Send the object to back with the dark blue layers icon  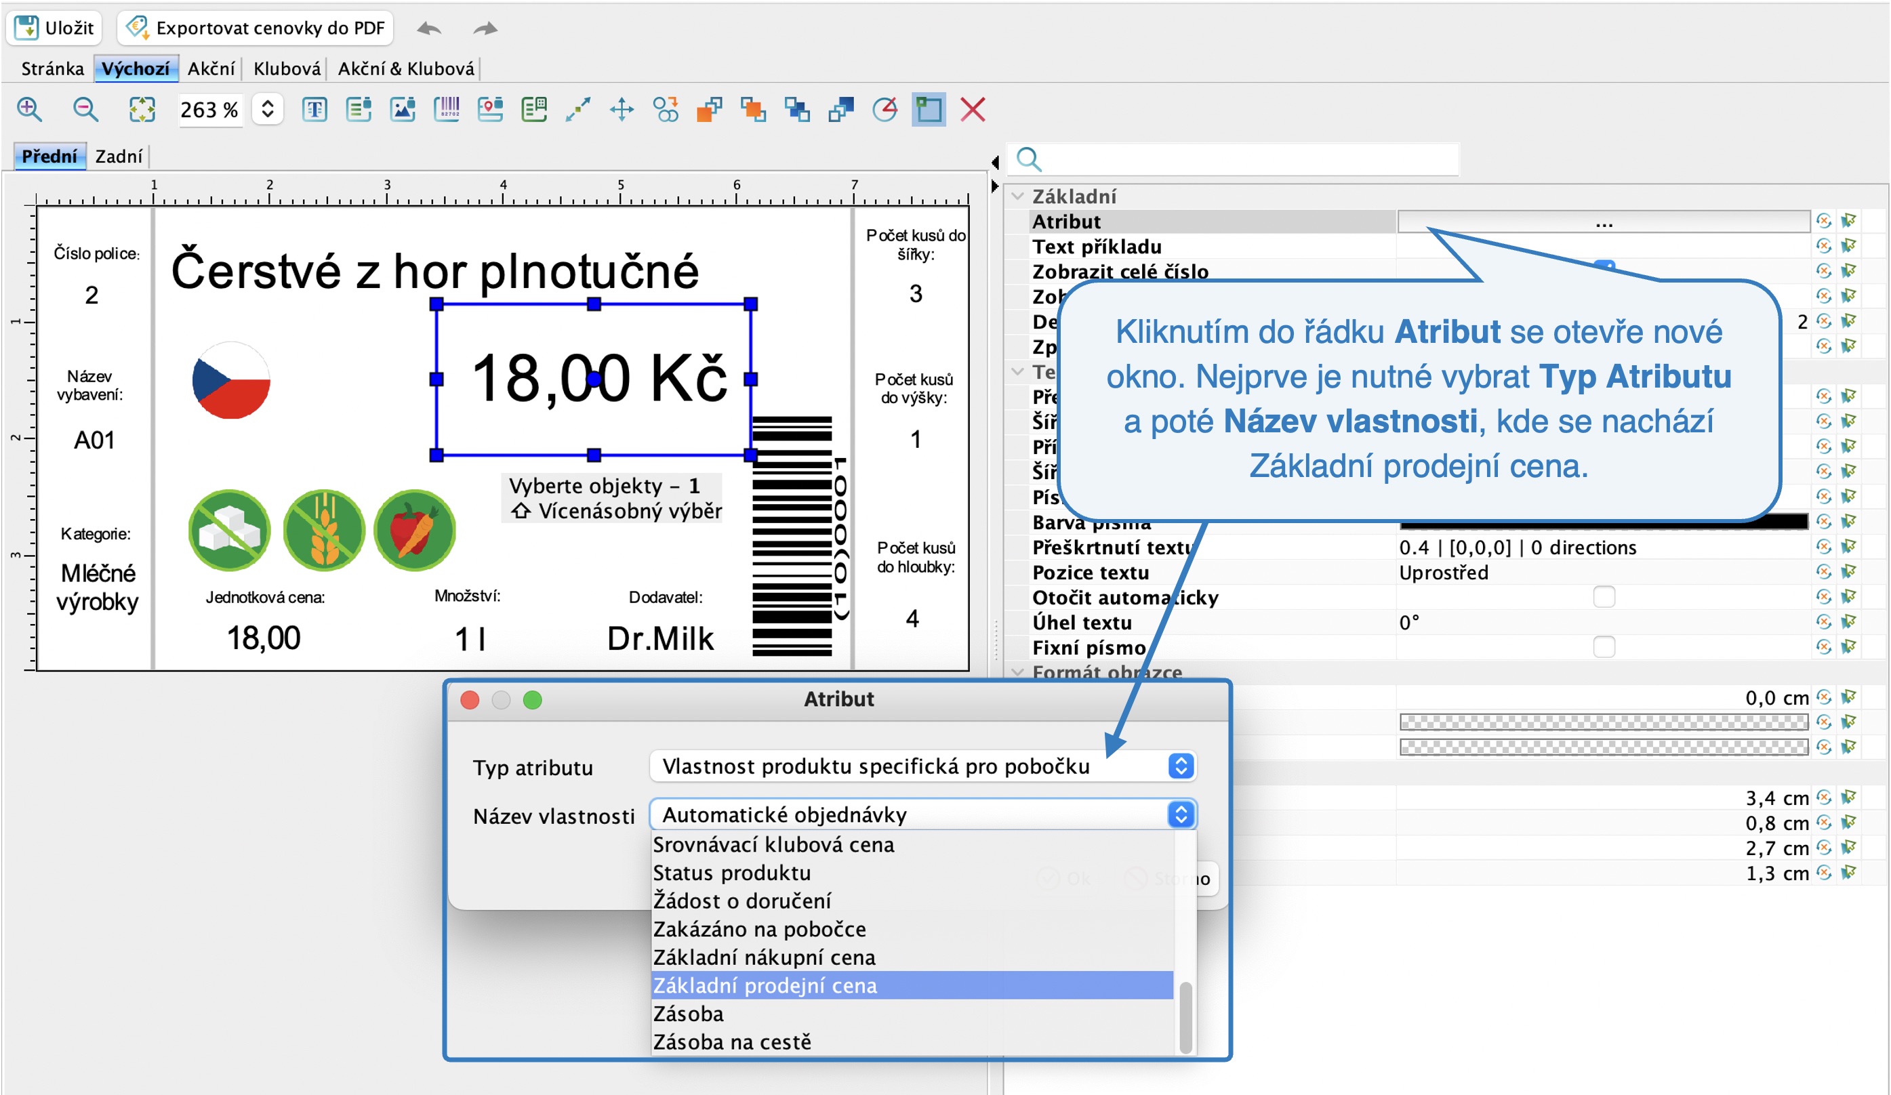point(841,110)
